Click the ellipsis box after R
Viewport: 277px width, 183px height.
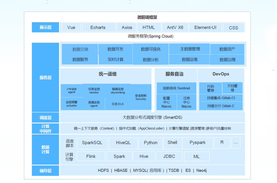pyautogui.click(x=235, y=143)
